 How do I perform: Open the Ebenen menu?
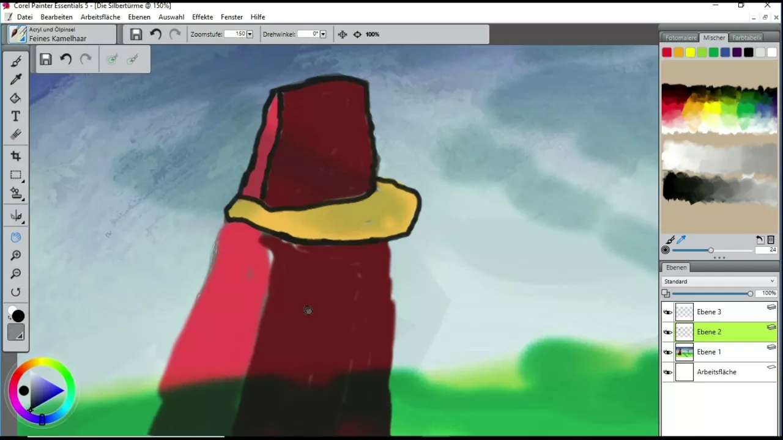click(139, 17)
